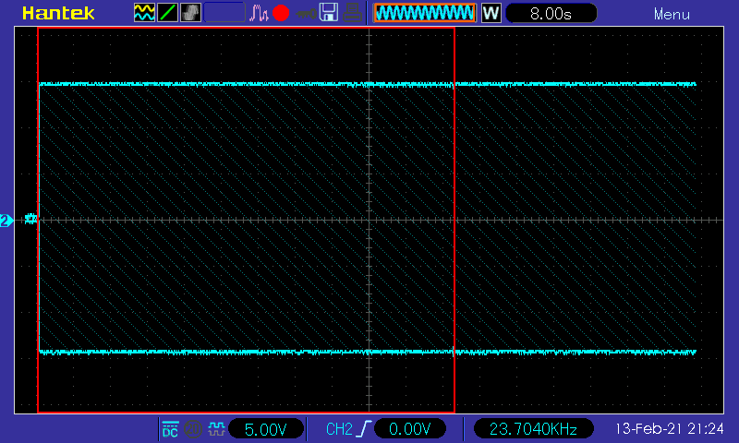This screenshot has width=739, height=443.
Task: Click the printer icon
Action: (352, 13)
